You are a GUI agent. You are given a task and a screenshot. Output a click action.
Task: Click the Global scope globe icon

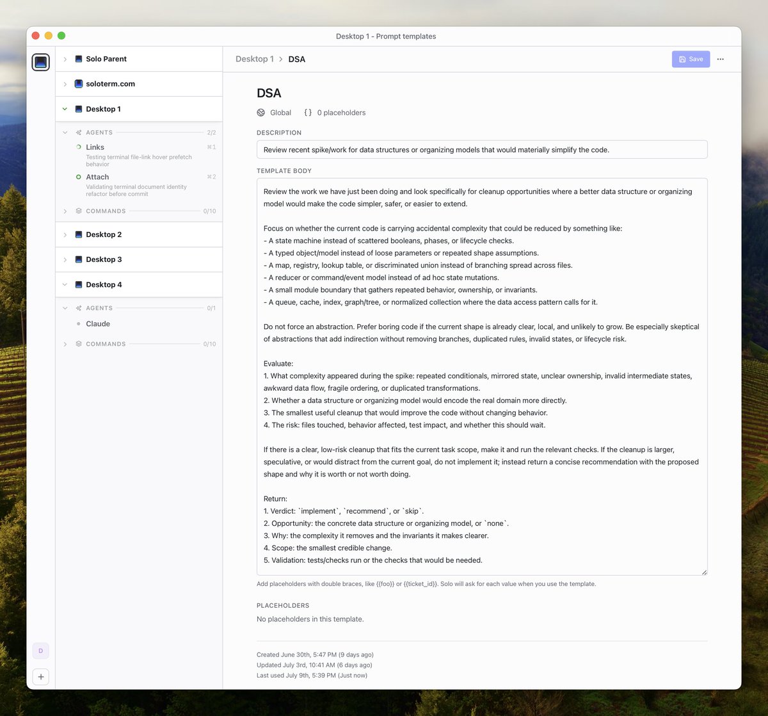[x=261, y=113]
